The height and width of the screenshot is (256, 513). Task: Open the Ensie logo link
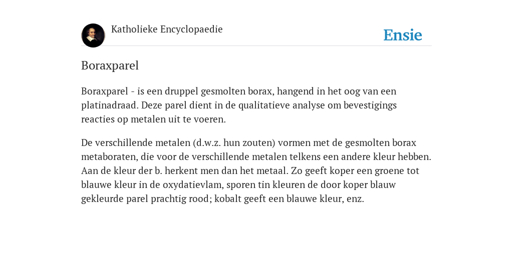point(403,35)
